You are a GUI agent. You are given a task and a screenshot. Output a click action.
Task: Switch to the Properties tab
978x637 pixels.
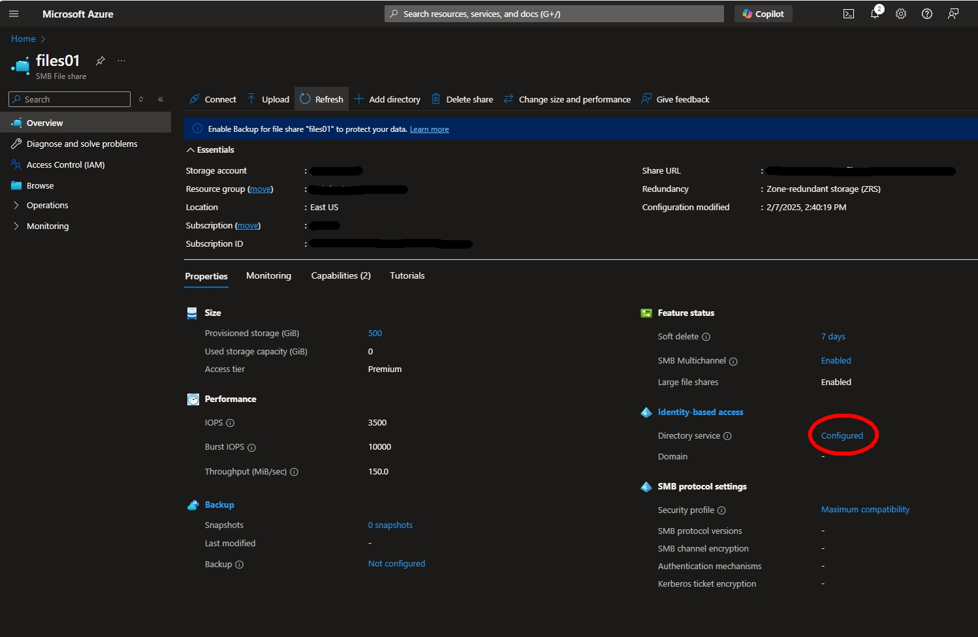point(206,276)
